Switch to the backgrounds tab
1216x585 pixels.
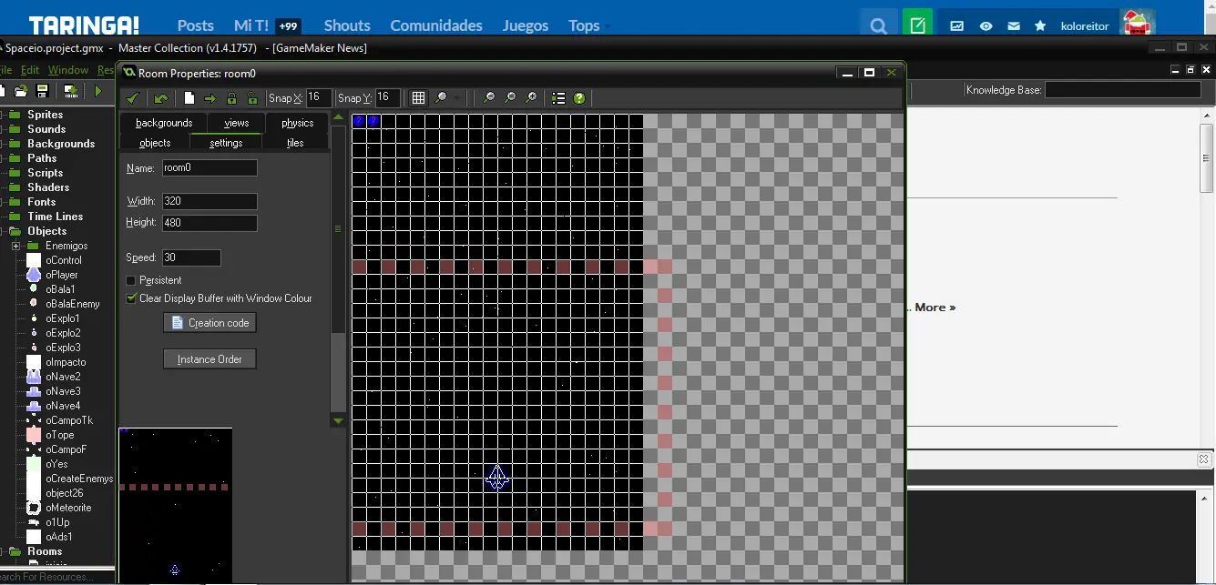click(x=164, y=123)
